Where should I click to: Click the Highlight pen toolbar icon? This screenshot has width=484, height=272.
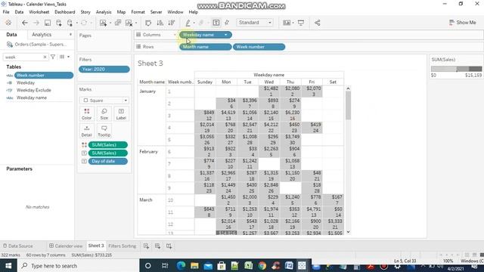(x=188, y=23)
